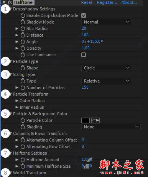The height and width of the screenshot is (177, 148).
Task: Uncheck Enable Dropshadow Mode checkbox
Action: click(x=84, y=15)
